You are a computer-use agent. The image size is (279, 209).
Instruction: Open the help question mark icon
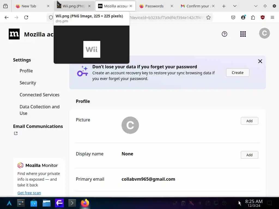pos(225,34)
